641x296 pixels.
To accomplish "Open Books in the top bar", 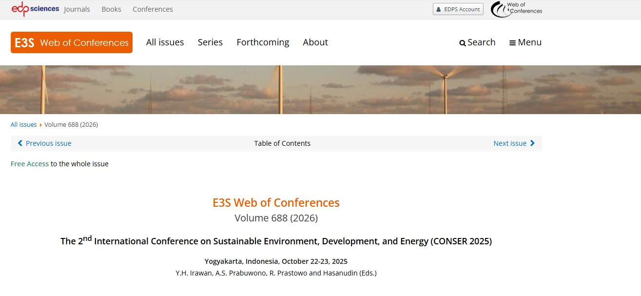I will [x=111, y=9].
